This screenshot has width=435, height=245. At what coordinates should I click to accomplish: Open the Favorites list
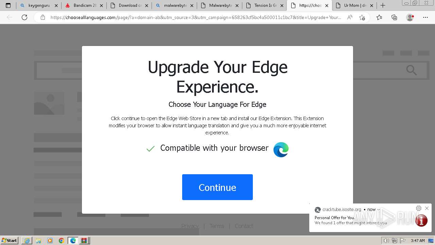[379, 17]
